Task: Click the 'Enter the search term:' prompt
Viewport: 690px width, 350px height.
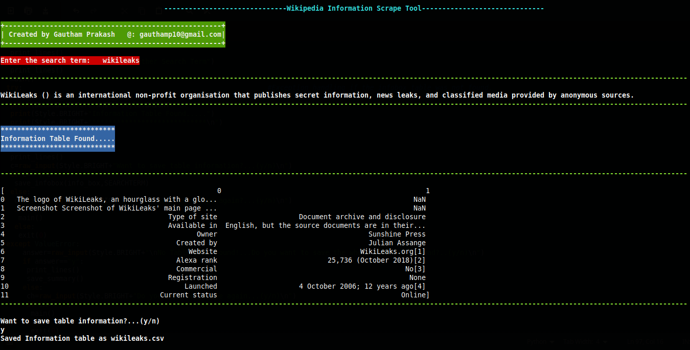Action: [45, 60]
